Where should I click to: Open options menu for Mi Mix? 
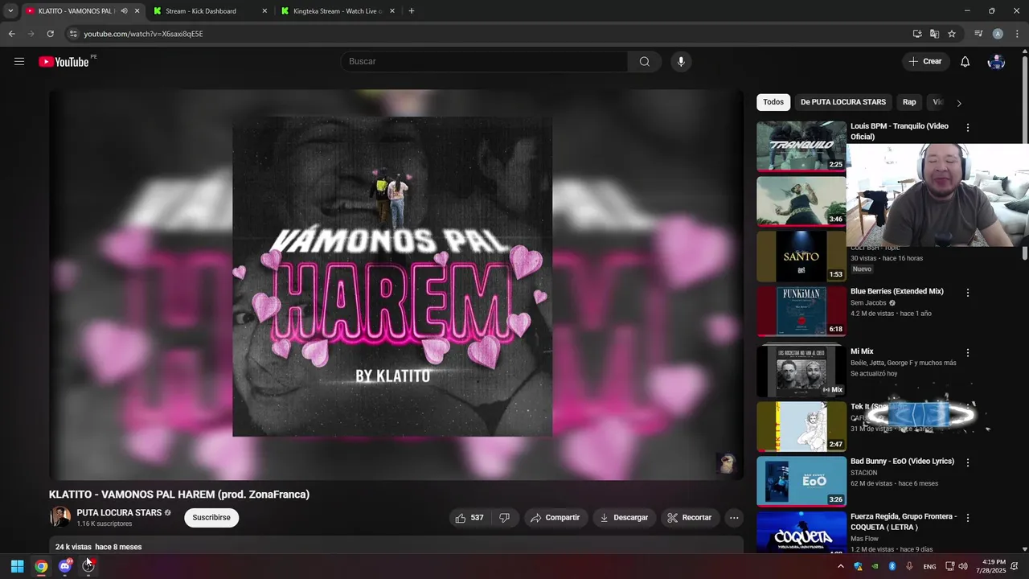pos(968,353)
